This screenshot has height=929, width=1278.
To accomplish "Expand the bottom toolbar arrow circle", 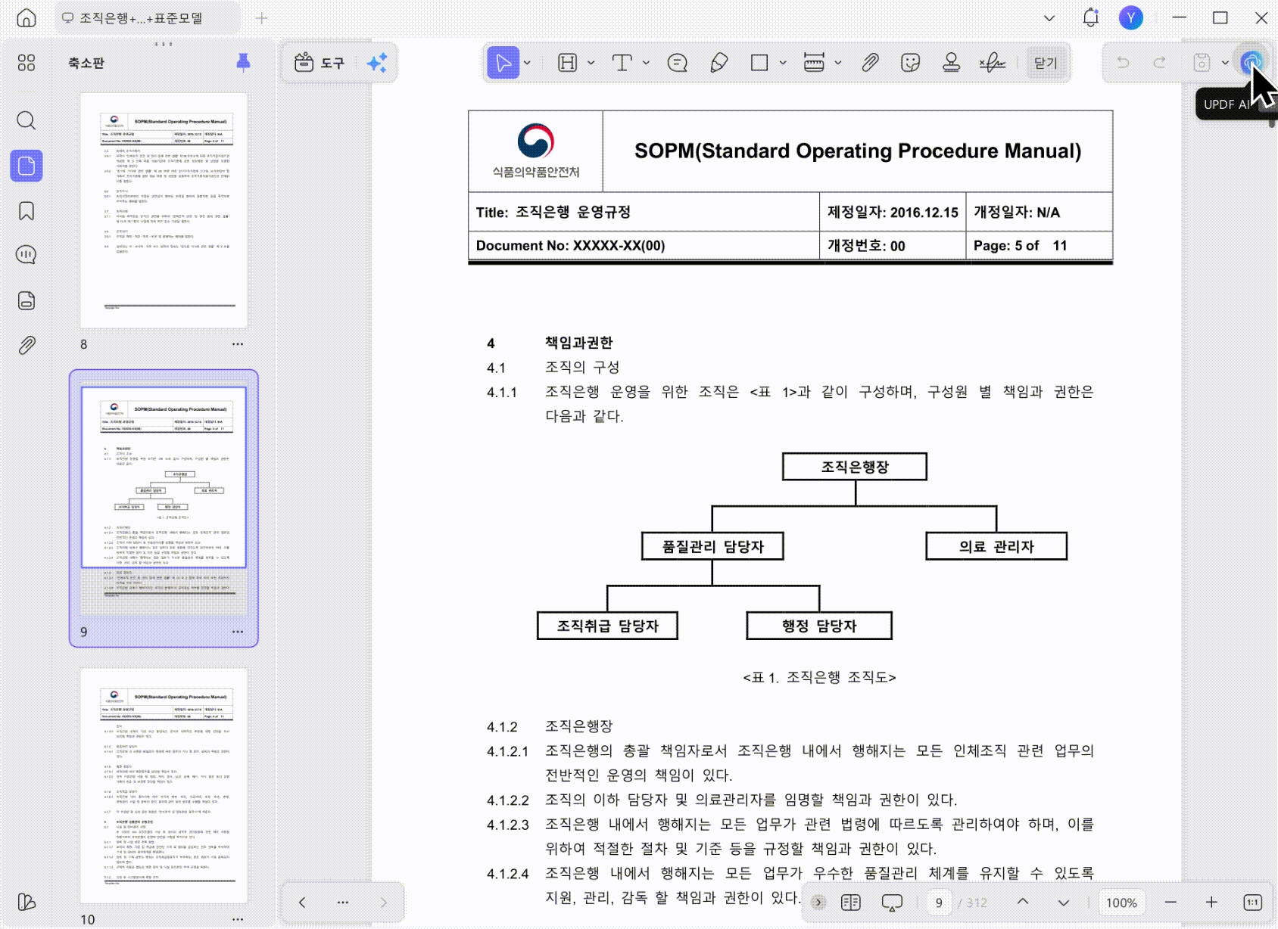I will (x=818, y=902).
